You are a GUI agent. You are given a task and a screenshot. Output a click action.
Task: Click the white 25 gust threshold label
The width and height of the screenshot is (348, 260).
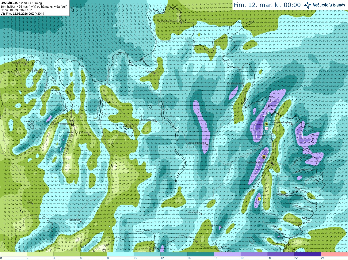pyautogui.click(x=267, y=129)
